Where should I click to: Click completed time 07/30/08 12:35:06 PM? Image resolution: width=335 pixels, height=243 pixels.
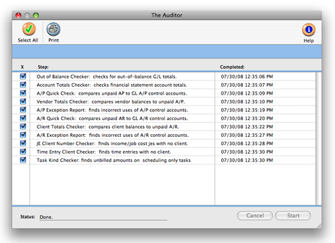(247, 77)
